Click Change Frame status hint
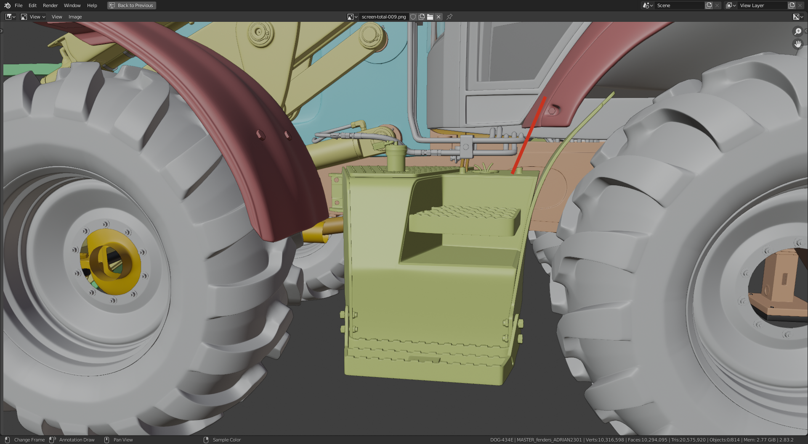This screenshot has height=444, width=808. click(29, 440)
